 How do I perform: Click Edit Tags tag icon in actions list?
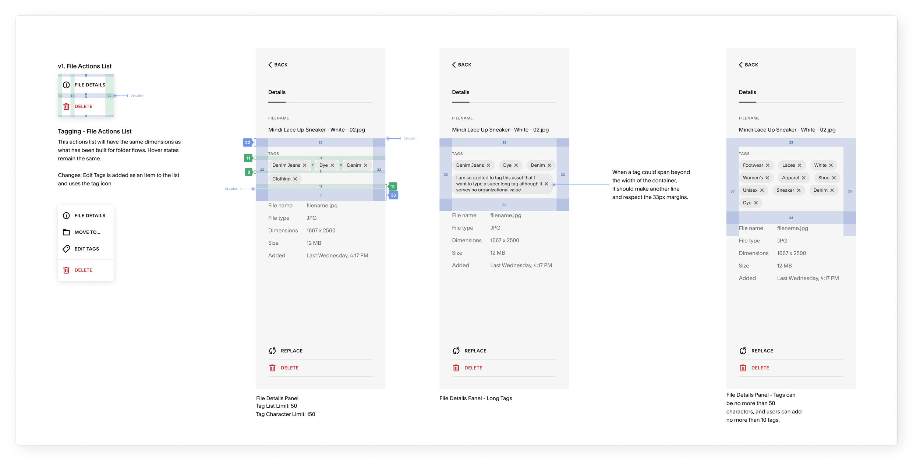click(66, 249)
